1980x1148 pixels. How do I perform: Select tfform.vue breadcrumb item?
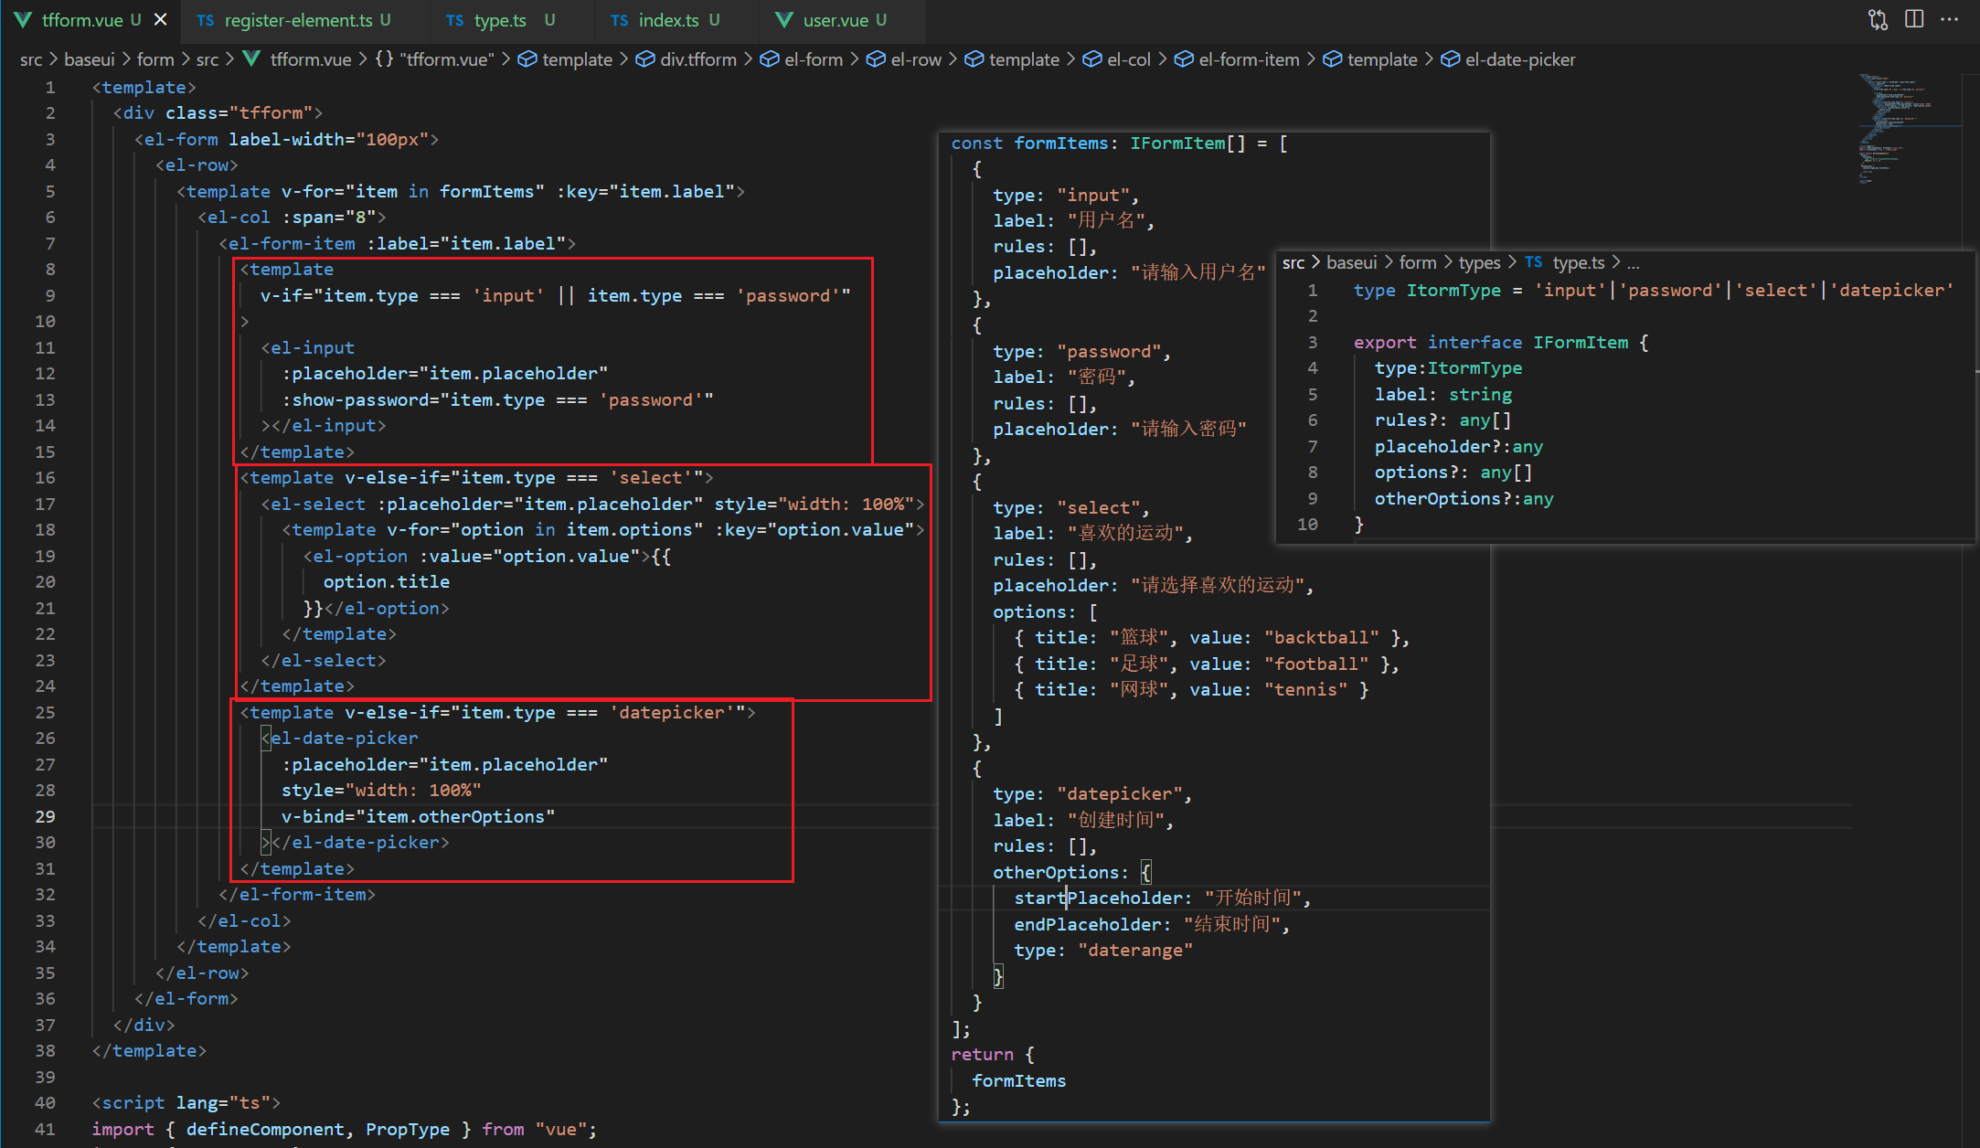(311, 59)
